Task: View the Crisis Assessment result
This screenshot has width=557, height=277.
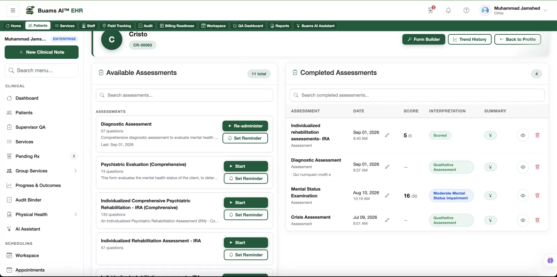Action: 523,220
